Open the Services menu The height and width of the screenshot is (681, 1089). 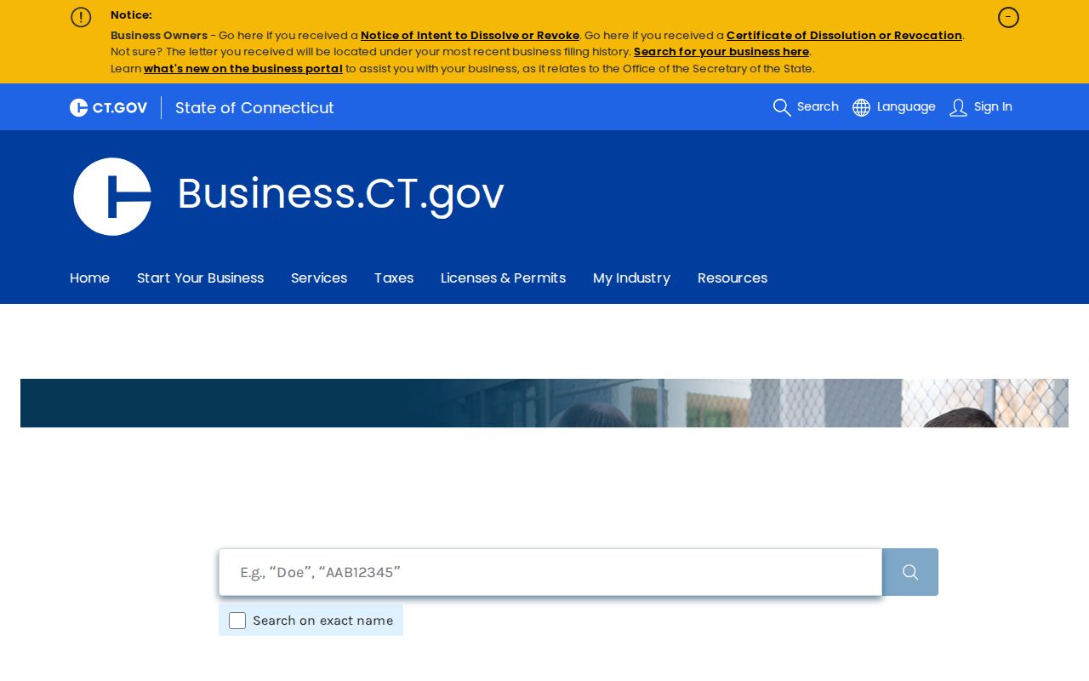tap(319, 278)
